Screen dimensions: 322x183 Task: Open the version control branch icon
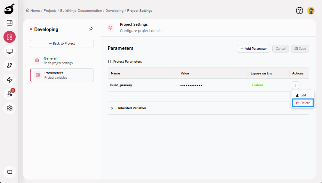(9, 65)
